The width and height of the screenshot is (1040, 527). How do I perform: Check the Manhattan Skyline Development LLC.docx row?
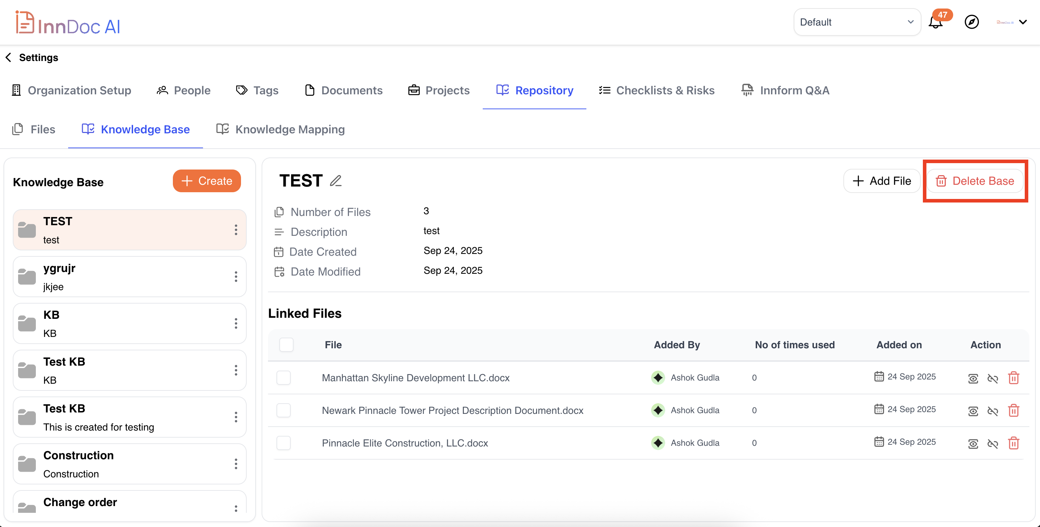click(x=283, y=378)
